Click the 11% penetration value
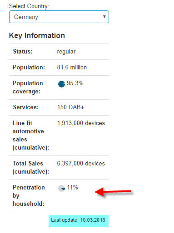Screen dimensions: 174x233 [x=72, y=187]
